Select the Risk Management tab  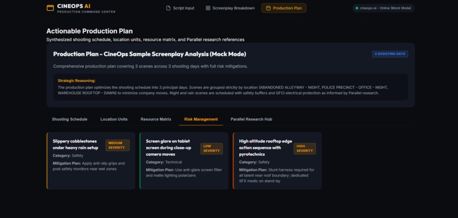201,119
